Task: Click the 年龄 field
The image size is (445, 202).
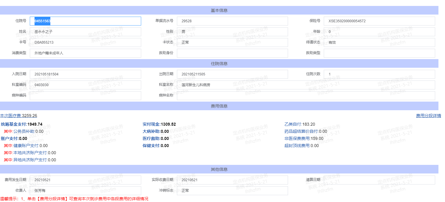Action: (379, 32)
